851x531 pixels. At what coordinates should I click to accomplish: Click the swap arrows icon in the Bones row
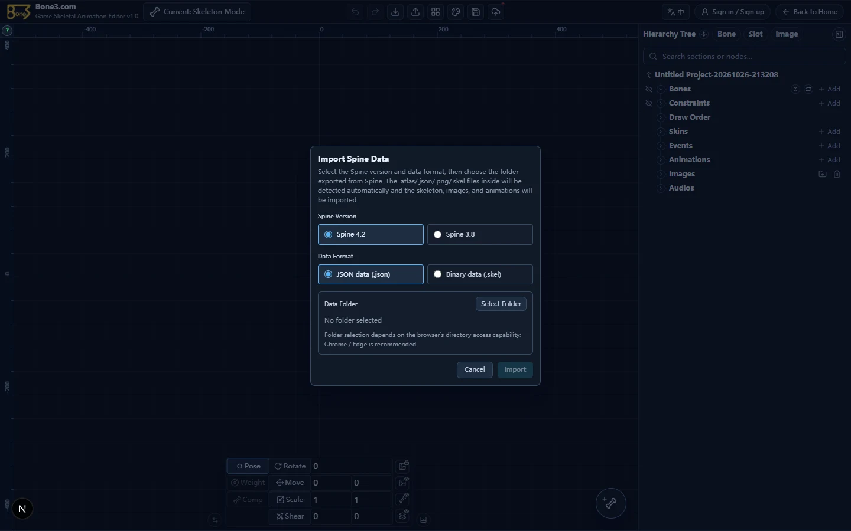click(x=808, y=89)
